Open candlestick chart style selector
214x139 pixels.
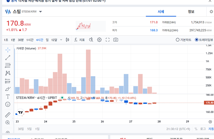coord(68,40)
